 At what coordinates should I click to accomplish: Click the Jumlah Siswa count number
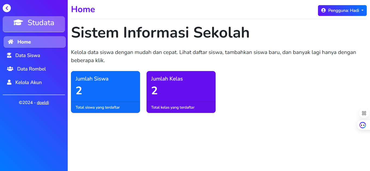pos(79,91)
